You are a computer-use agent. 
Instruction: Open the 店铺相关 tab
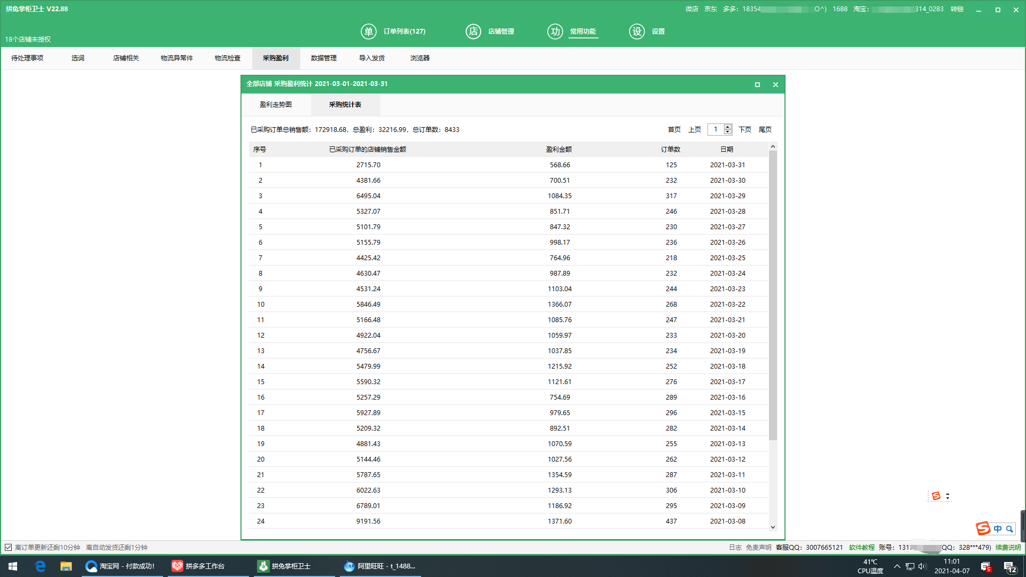(x=126, y=58)
